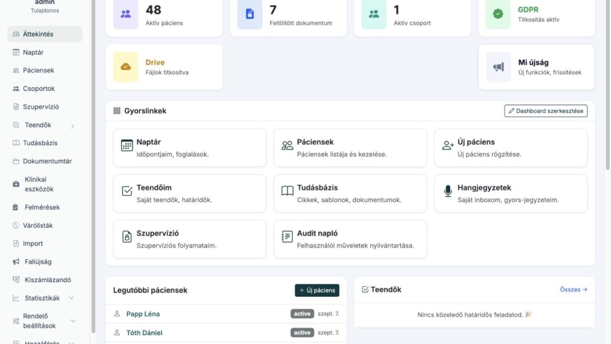Click the purple Aktív páciens stat icon
This screenshot has width=611, height=344.
126,14
